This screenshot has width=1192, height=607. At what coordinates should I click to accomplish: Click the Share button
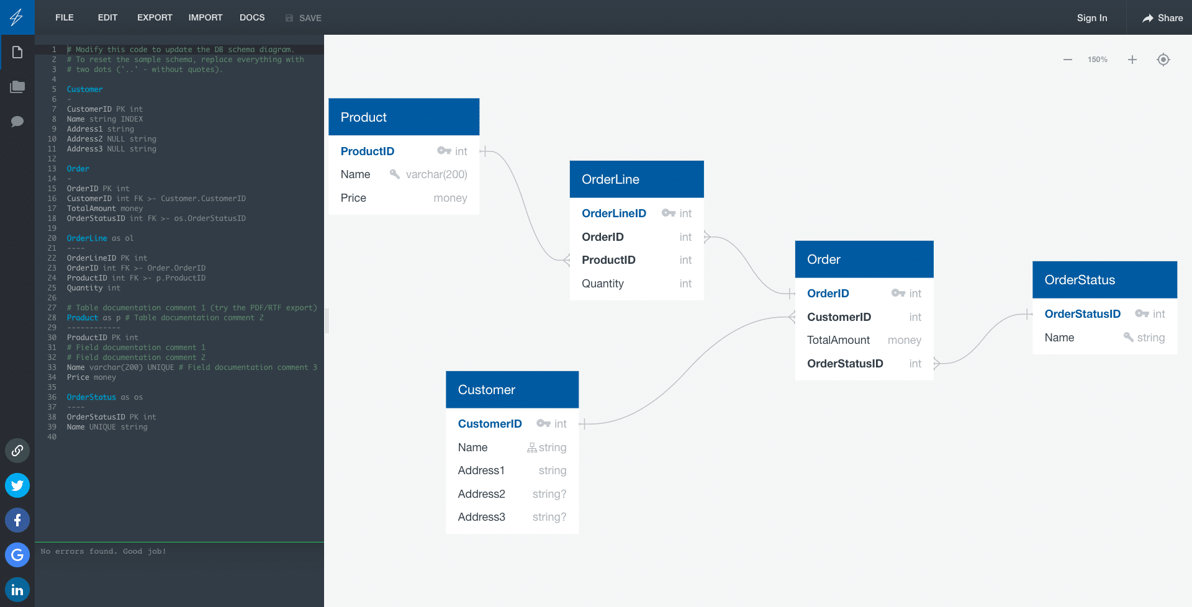1162,17
